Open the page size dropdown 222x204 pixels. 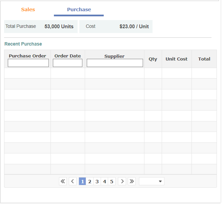click(152, 181)
